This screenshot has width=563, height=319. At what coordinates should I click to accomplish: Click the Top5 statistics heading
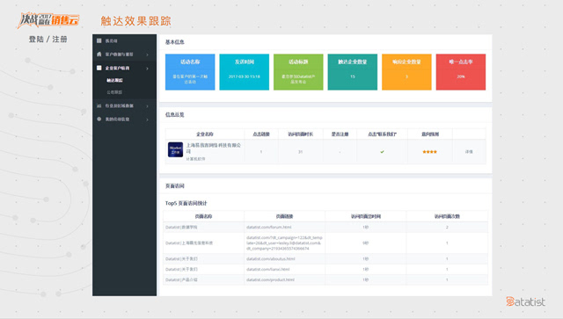click(x=186, y=203)
